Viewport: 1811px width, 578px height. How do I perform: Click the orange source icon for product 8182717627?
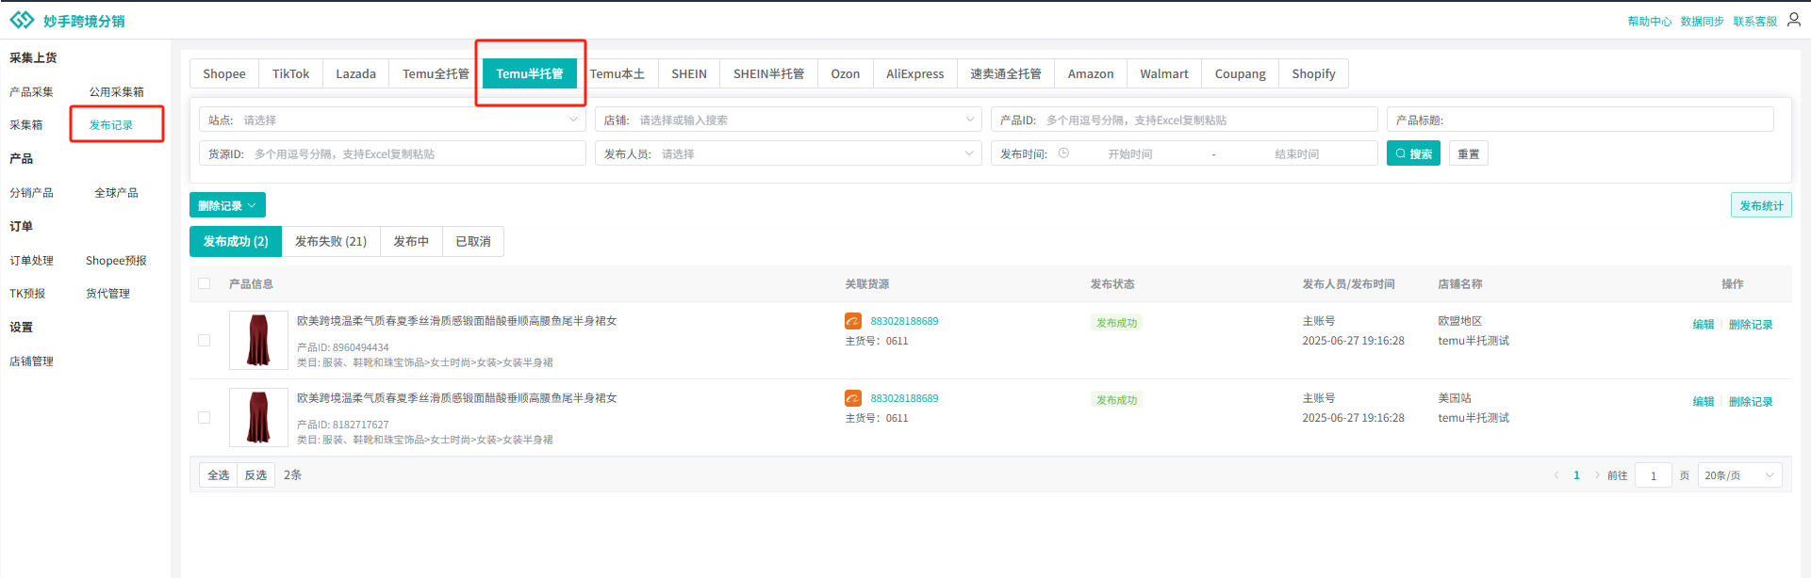(852, 398)
